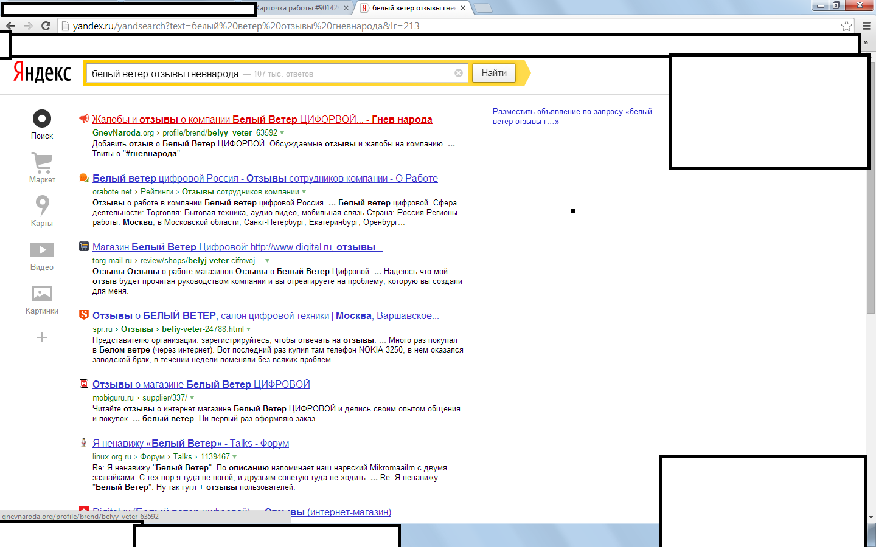
Task: Expand torg.mail.ru result dropdown arrow
Action: 267,261
